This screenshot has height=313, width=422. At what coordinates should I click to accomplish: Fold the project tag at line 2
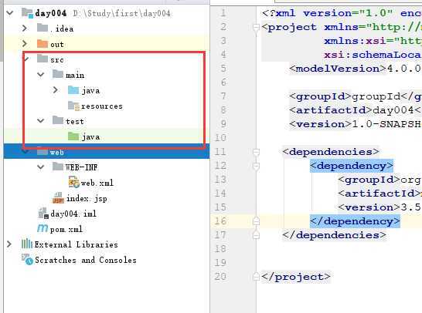click(257, 27)
